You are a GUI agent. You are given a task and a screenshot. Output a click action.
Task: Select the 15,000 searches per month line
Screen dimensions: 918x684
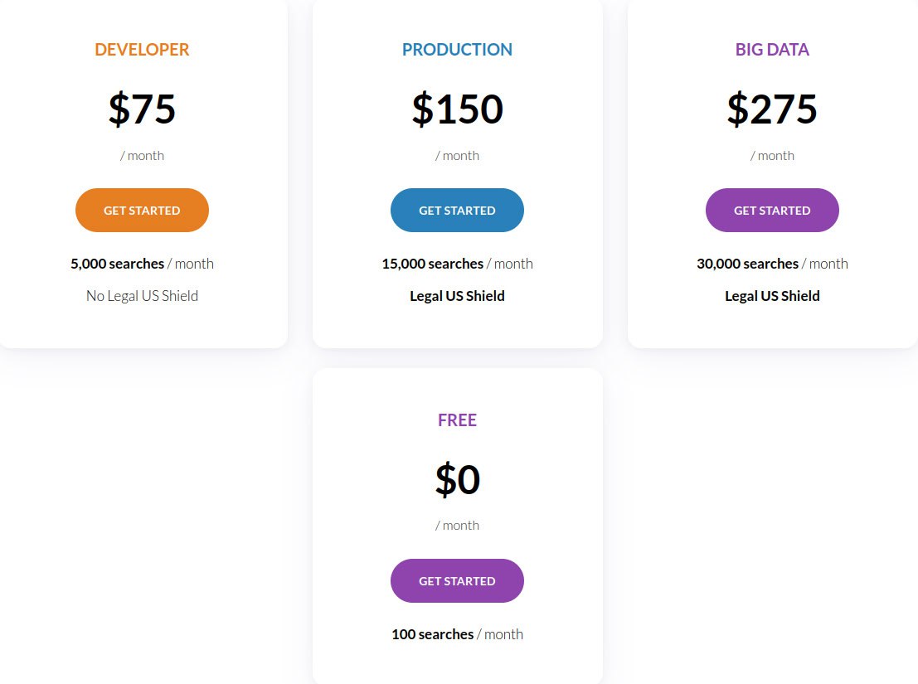tap(457, 264)
